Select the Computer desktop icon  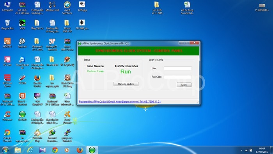click(x=7, y=7)
